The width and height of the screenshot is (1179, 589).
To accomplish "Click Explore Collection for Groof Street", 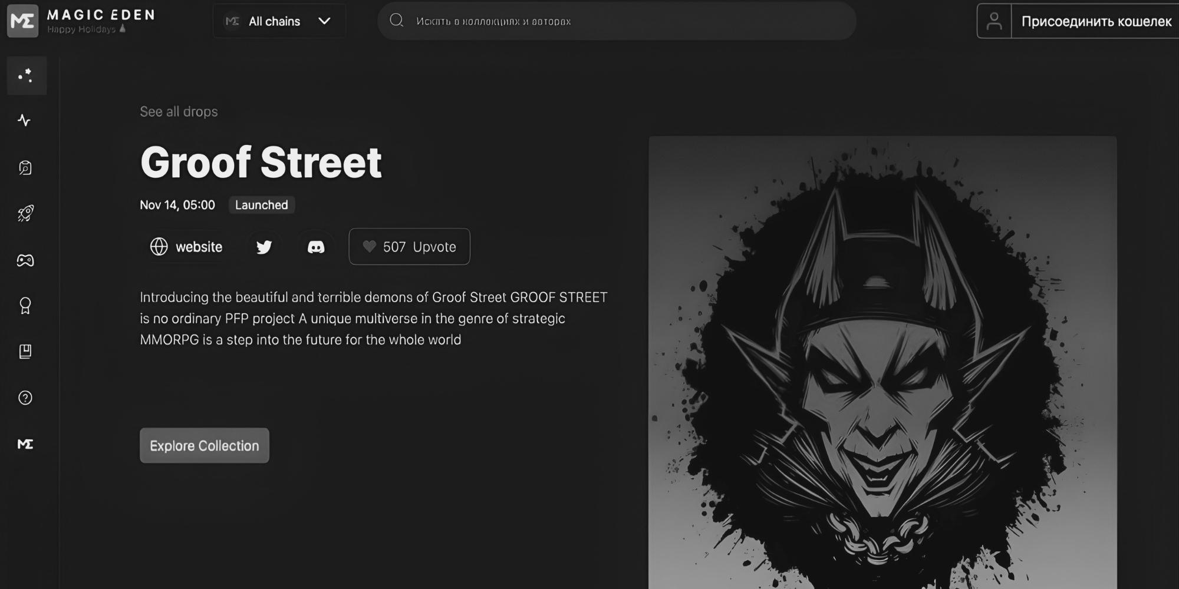I will [204, 445].
